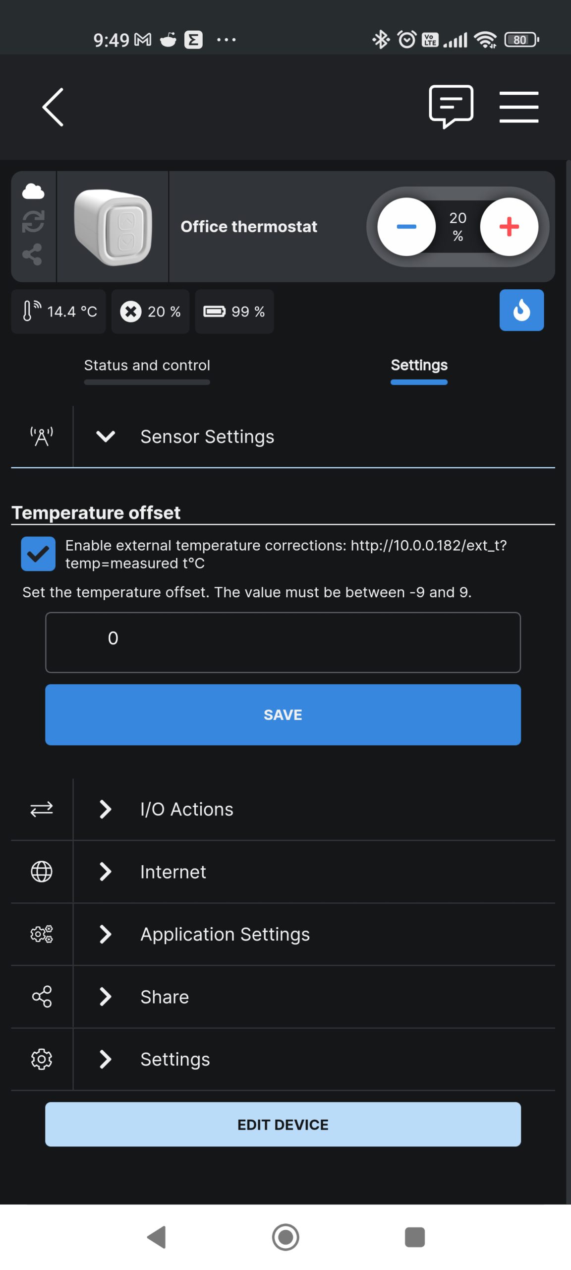Select the Settings tab
This screenshot has height=1270, width=571.
point(419,366)
